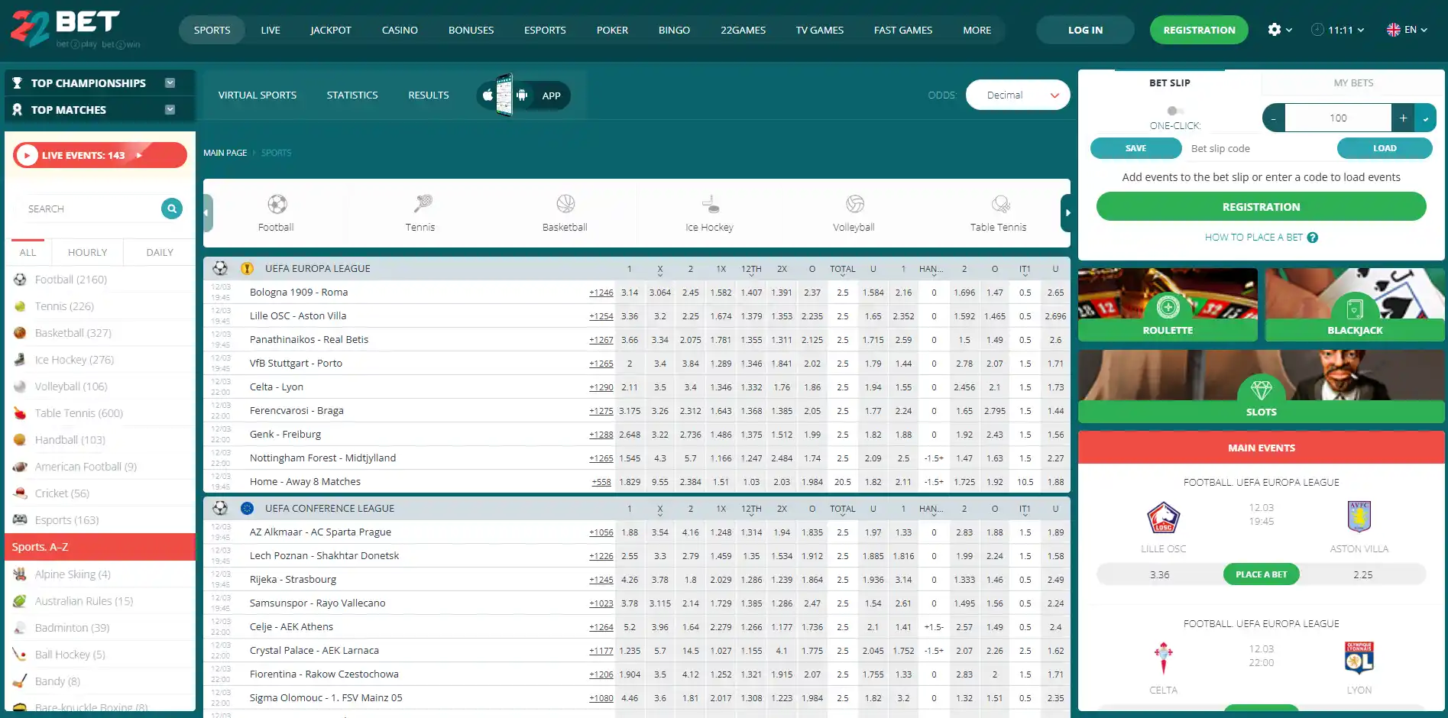Screen dimensions: 1448x718
Task: Expand more markets +1056 for AZ Alkmaar match
Action: (601, 532)
